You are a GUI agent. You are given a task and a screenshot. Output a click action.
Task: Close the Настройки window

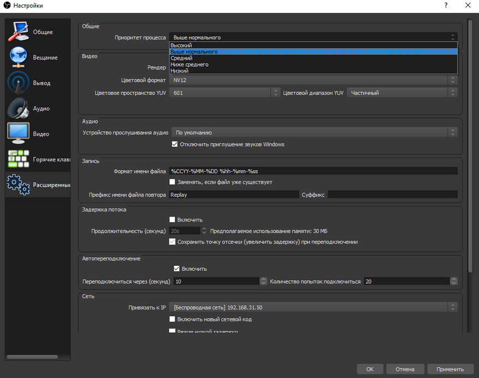click(468, 5)
